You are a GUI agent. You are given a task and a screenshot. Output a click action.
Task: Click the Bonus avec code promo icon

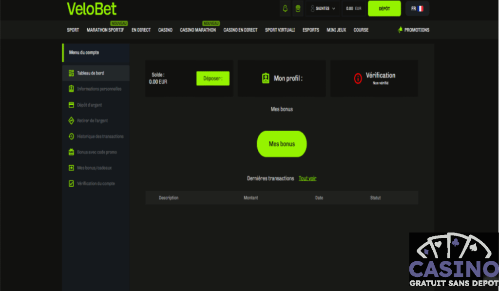[x=71, y=152]
